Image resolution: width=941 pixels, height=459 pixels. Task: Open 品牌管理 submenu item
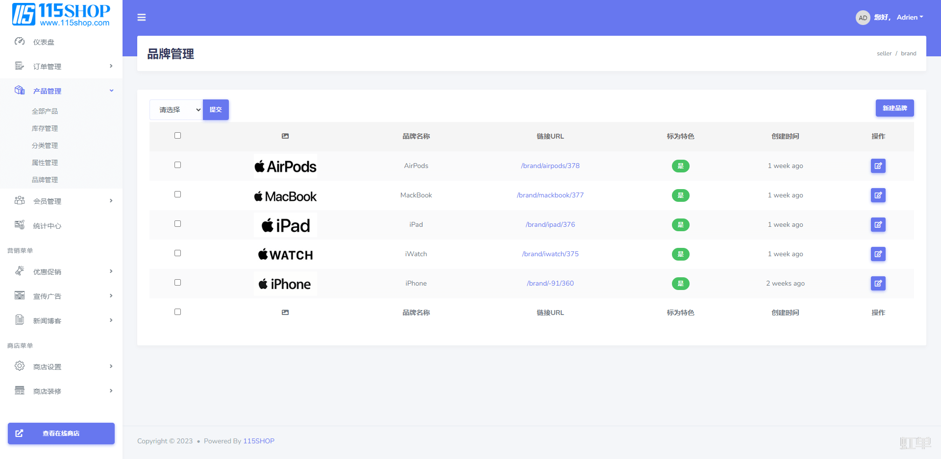coord(45,180)
